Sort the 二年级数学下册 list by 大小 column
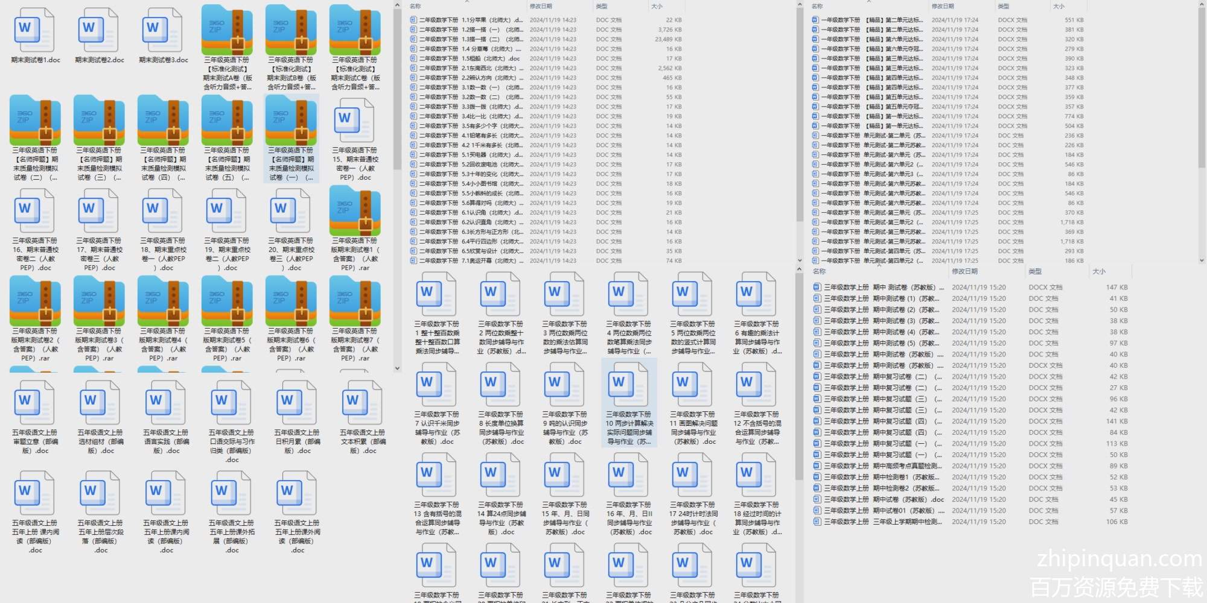Screen dimensions: 1207x603 tap(657, 6)
